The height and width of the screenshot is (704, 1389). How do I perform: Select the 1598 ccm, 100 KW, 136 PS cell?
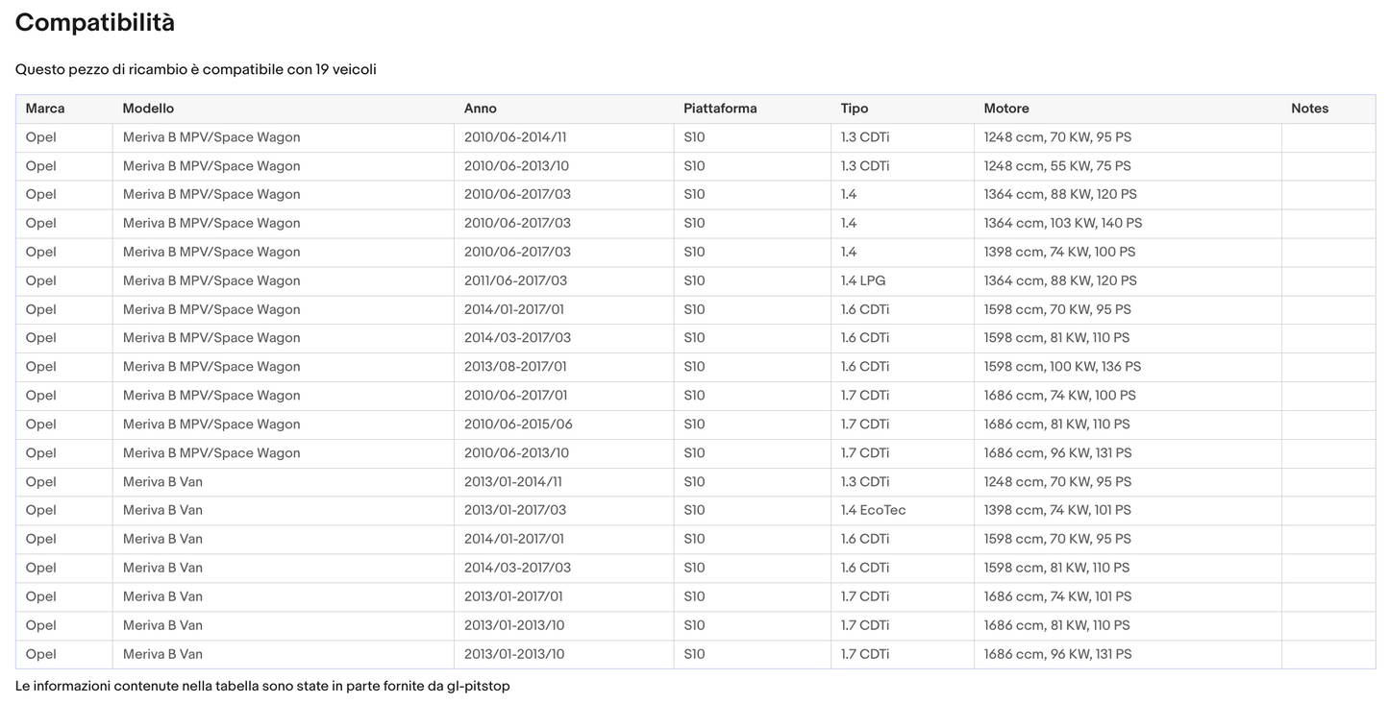coord(1062,367)
